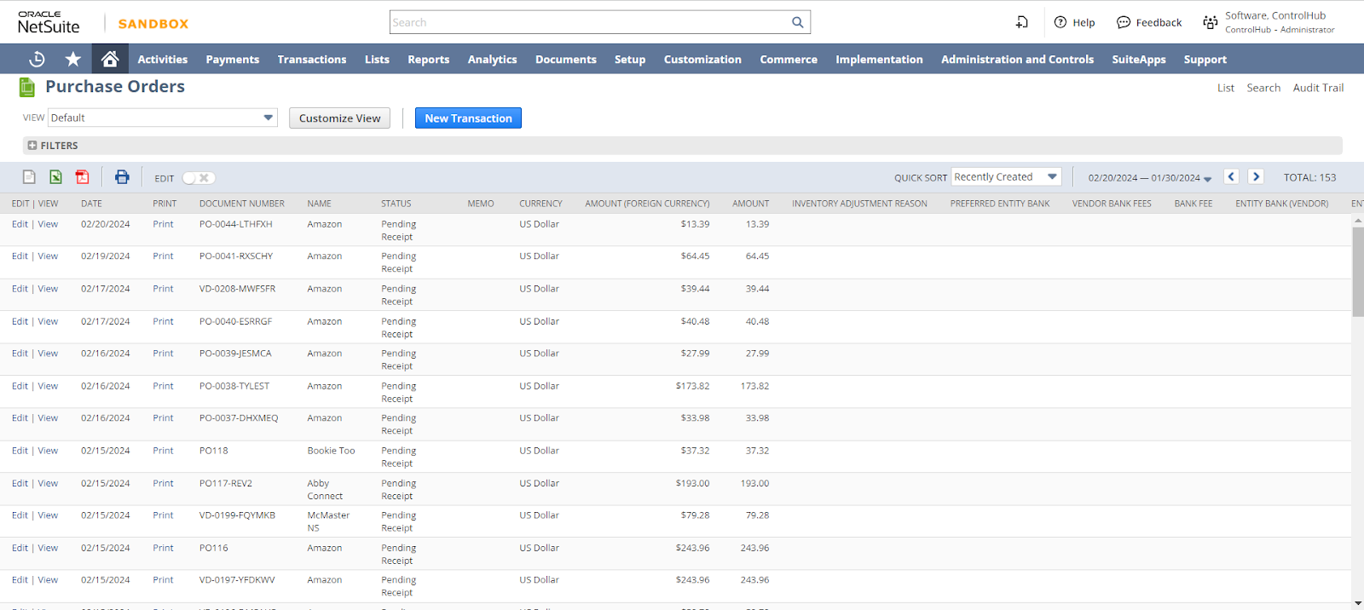The image size is (1364, 610).
Task: Print the purchase order list
Action: (x=122, y=177)
